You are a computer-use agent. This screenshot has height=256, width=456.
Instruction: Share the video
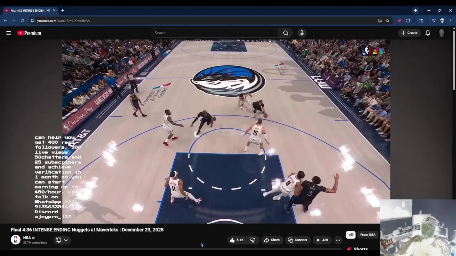click(x=271, y=240)
